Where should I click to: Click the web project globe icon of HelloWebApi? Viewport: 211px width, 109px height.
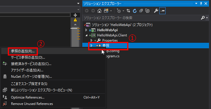tap(93, 30)
